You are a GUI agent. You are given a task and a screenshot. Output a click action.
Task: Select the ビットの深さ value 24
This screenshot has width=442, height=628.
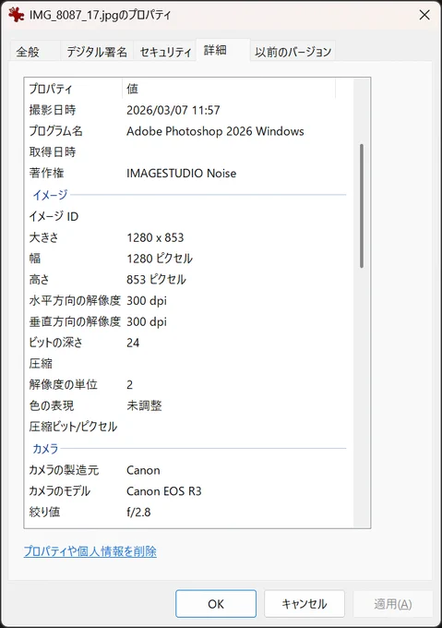[133, 343]
